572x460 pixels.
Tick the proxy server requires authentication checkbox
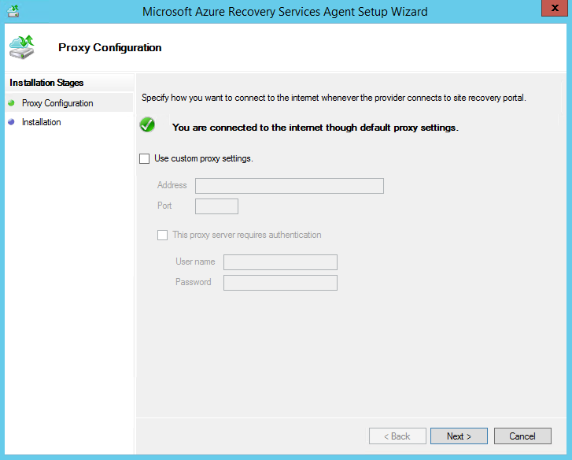point(163,235)
